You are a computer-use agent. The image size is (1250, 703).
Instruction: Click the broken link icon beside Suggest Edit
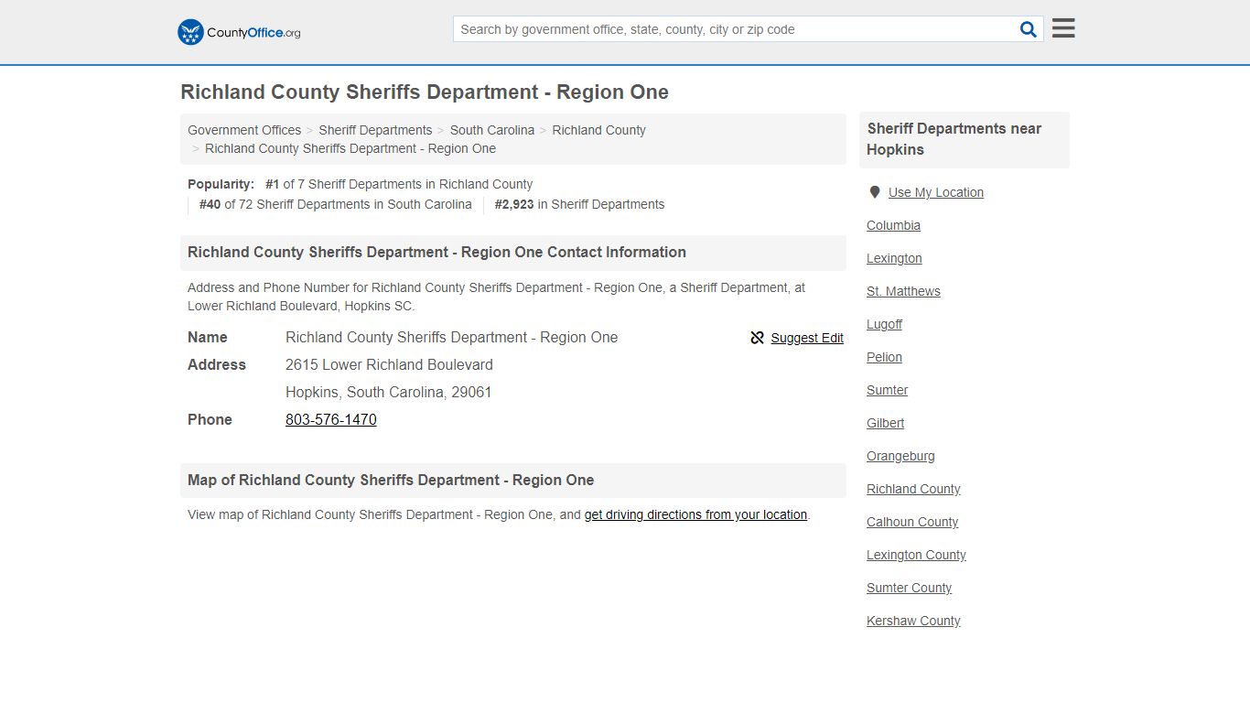[757, 338]
